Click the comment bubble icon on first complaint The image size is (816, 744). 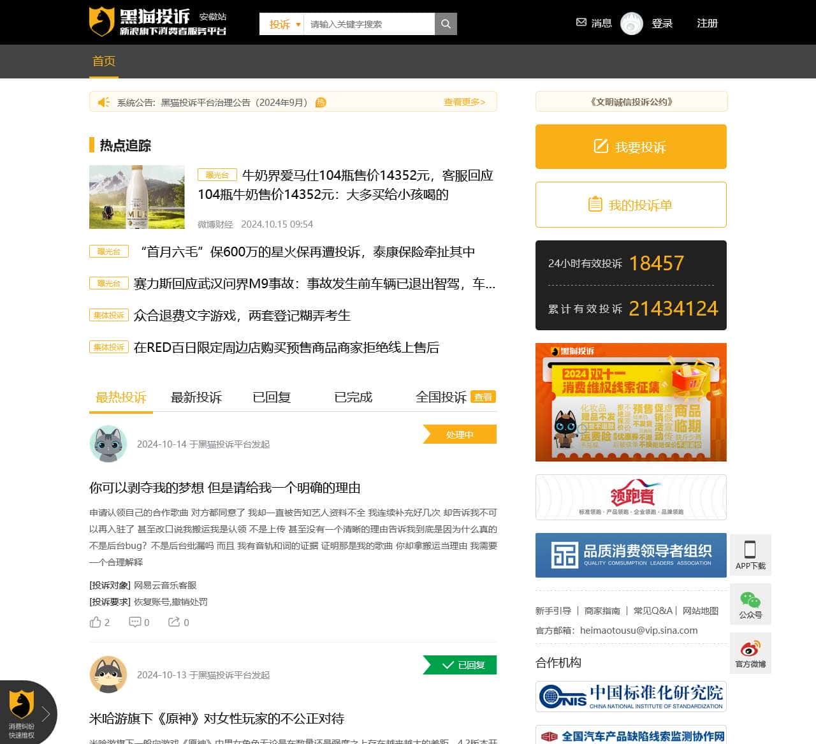point(135,622)
